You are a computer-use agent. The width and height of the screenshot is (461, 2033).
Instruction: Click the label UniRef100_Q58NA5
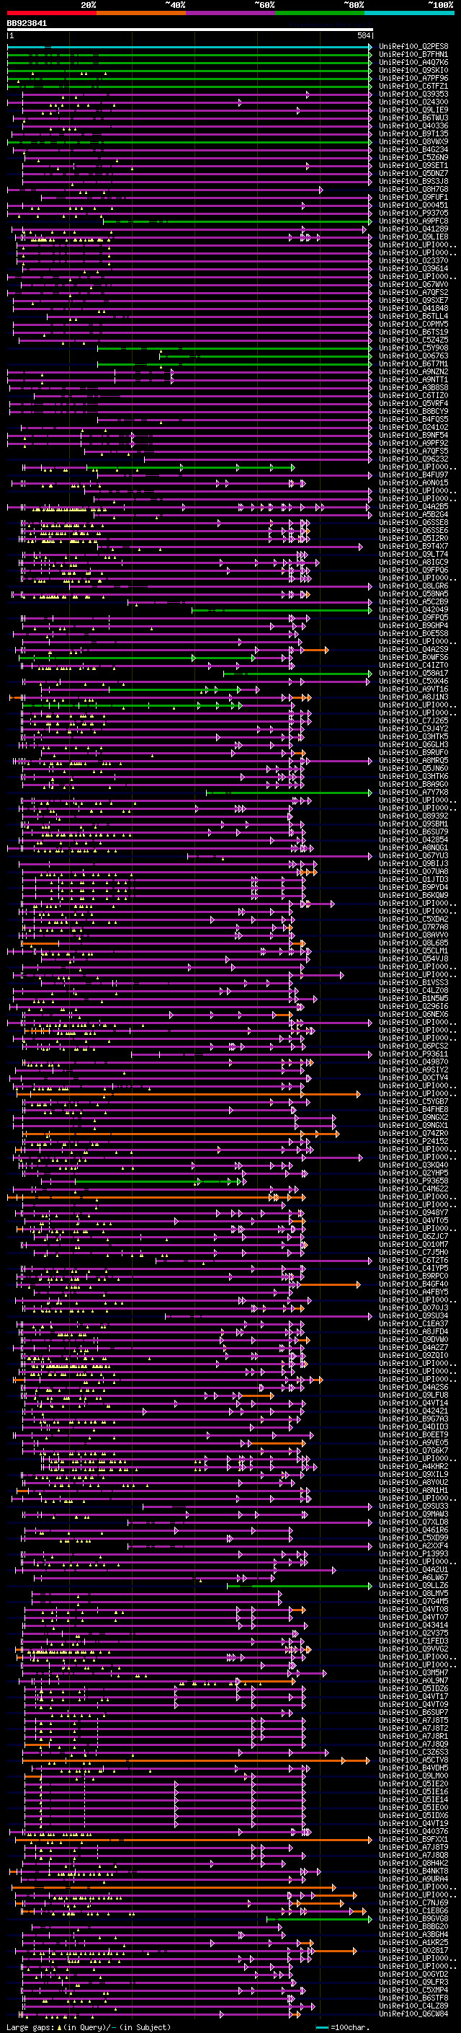413,594
